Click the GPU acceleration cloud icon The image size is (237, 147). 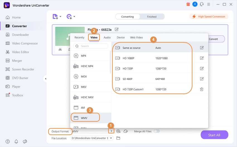125,131
